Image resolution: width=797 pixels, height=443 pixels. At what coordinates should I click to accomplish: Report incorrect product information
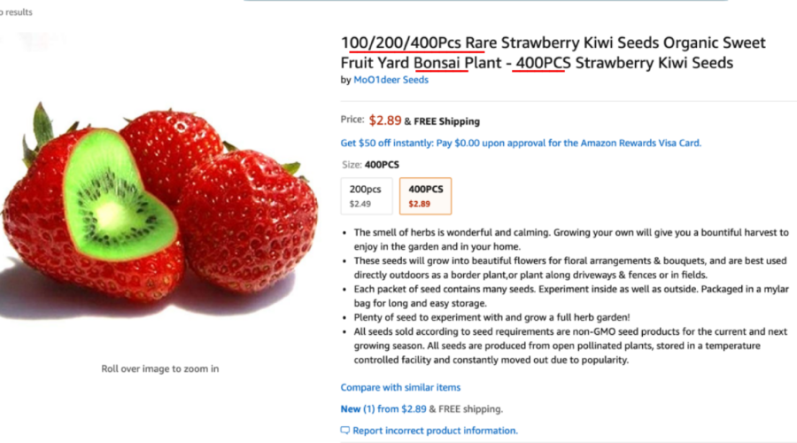click(435, 431)
